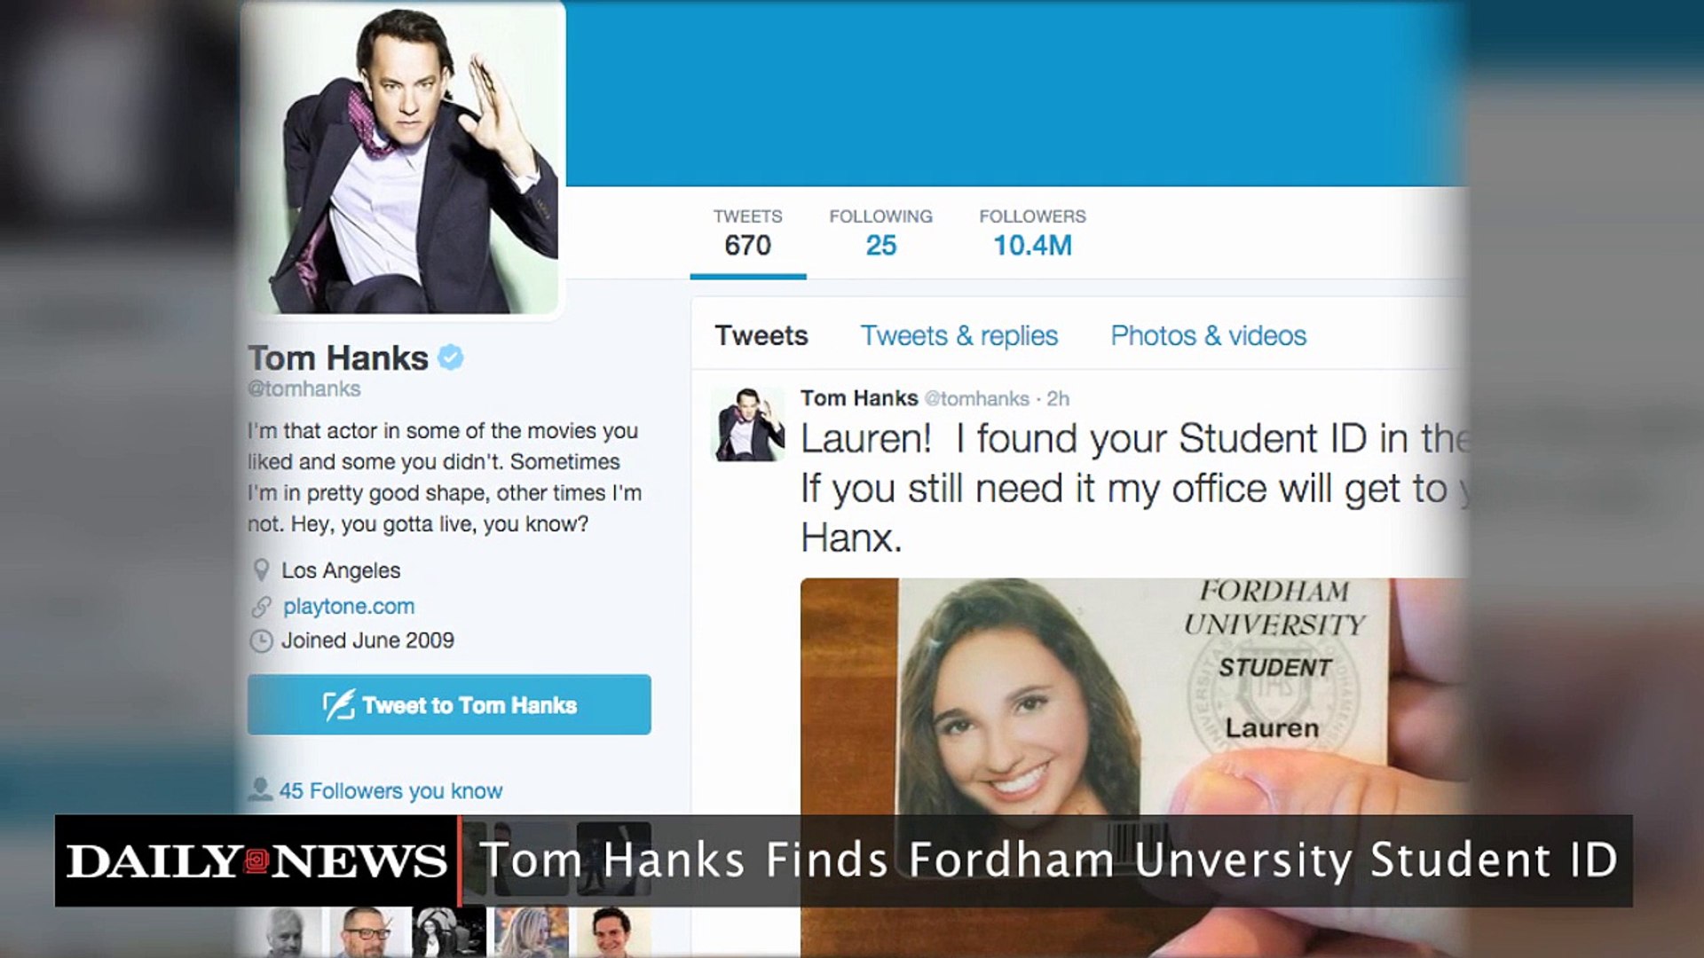The image size is (1704, 958).
Task: Click the @tomhanks handle in tweet header
Action: tap(976, 399)
